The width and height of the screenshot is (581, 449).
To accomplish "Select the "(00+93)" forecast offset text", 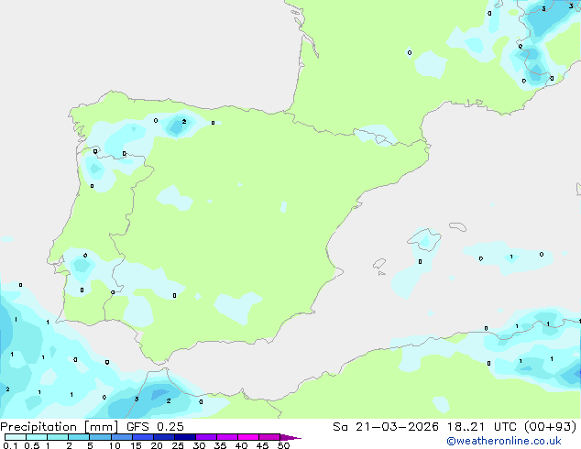I will click(x=550, y=427).
